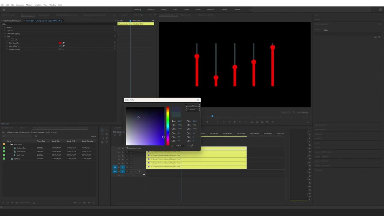Switch to the Color workspace tab
Viewport: 384px width, 216px height.
pyautogui.click(x=175, y=10)
